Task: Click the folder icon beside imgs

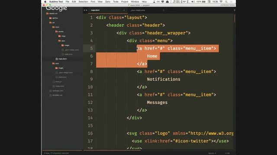Action: (60, 36)
